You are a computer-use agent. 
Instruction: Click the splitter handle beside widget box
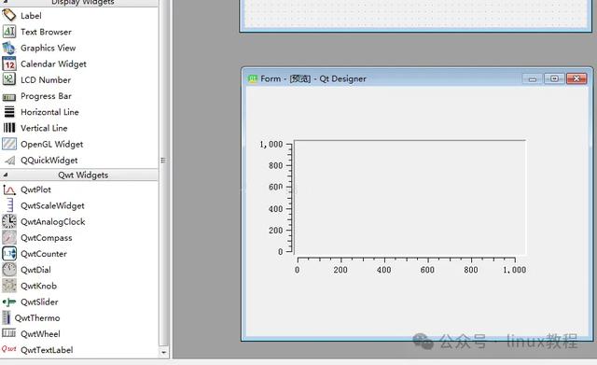click(163, 160)
